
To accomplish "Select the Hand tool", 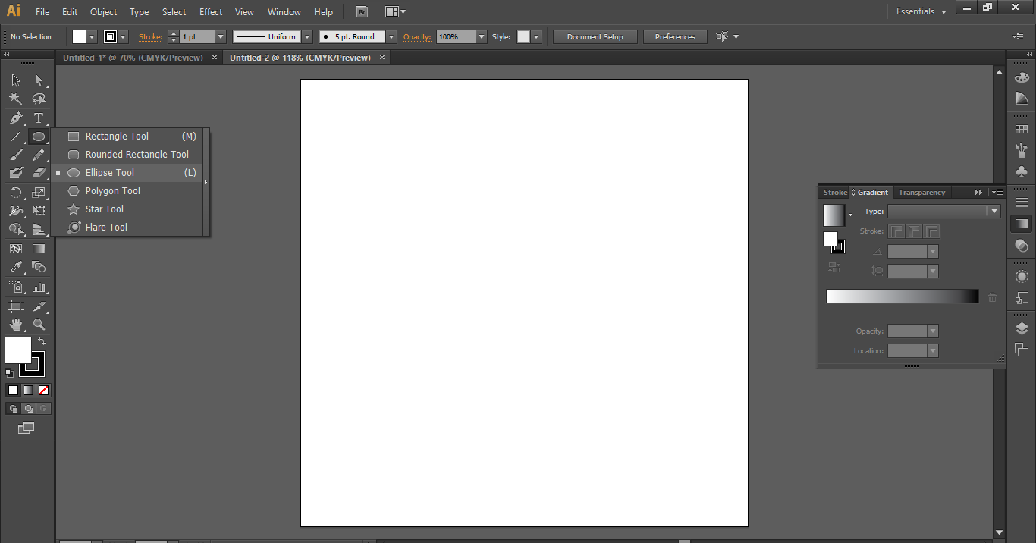I will tap(15, 325).
